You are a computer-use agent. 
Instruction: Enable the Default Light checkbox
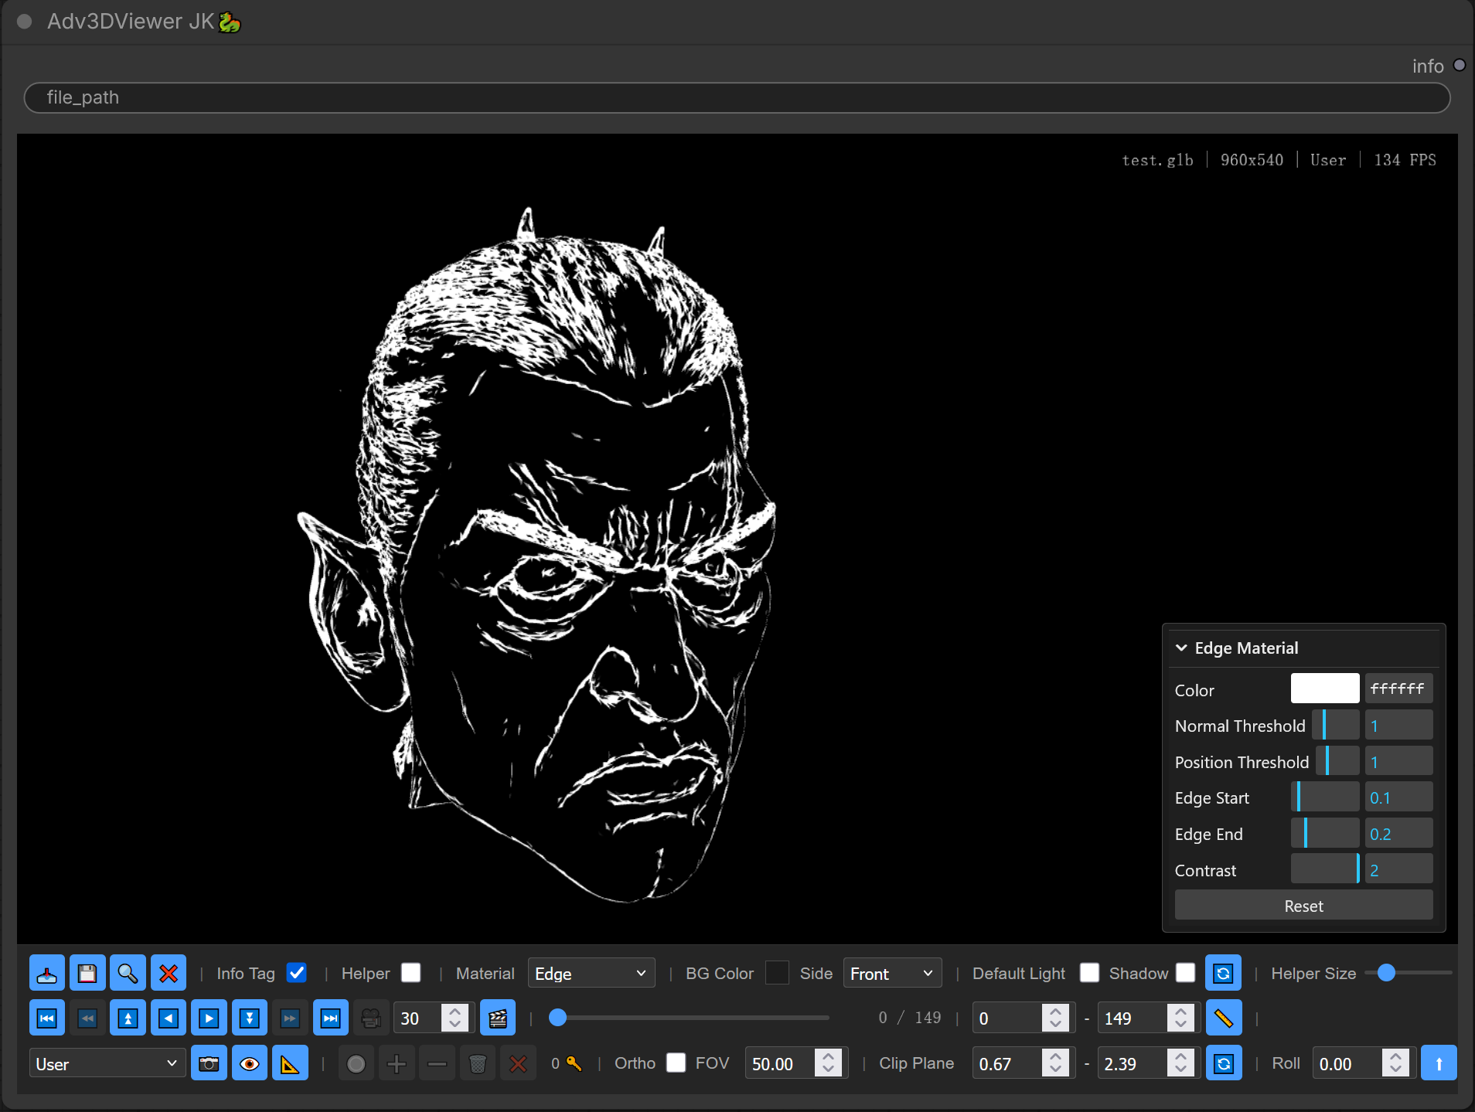tap(1089, 973)
